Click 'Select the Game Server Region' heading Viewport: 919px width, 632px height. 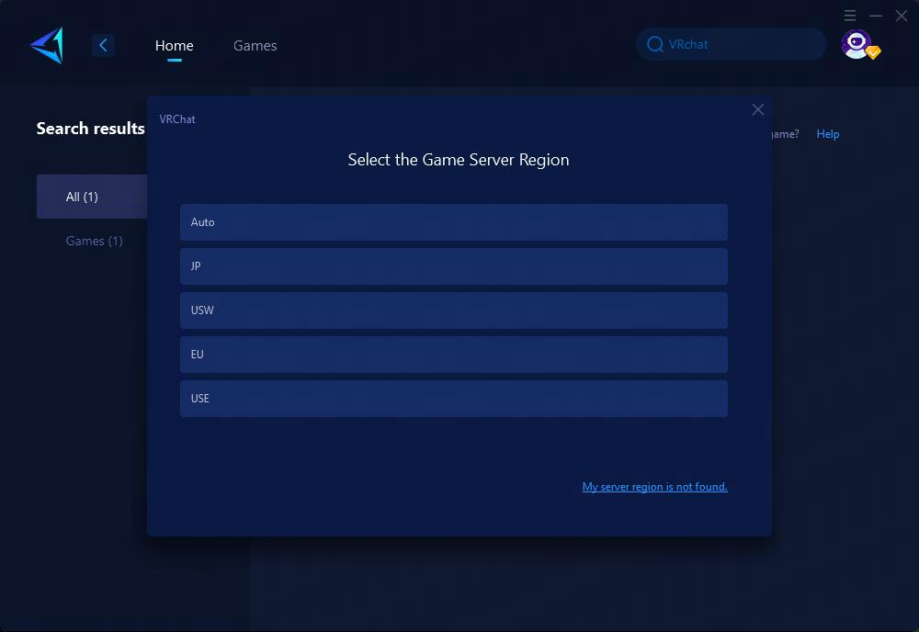click(x=459, y=160)
